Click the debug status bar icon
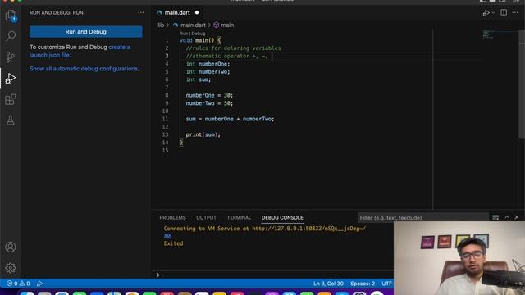 pos(39,284)
